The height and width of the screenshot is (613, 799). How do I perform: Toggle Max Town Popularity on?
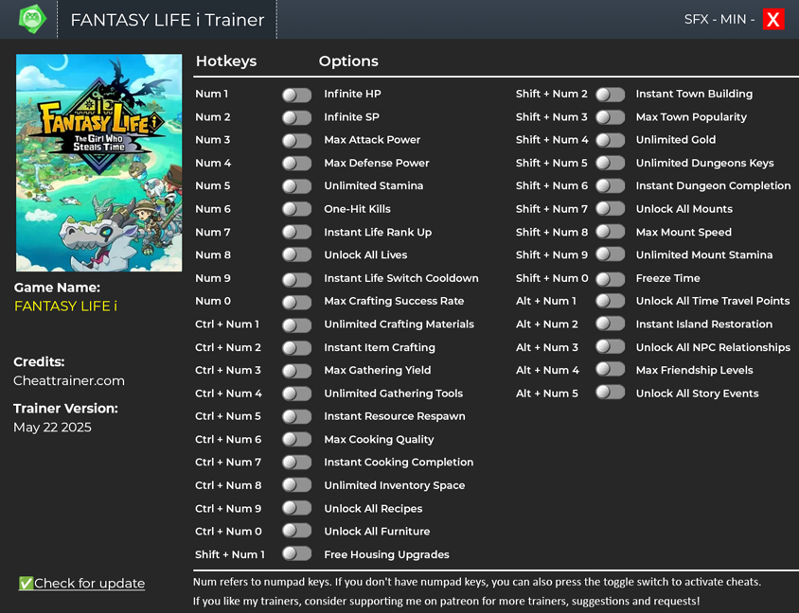610,117
